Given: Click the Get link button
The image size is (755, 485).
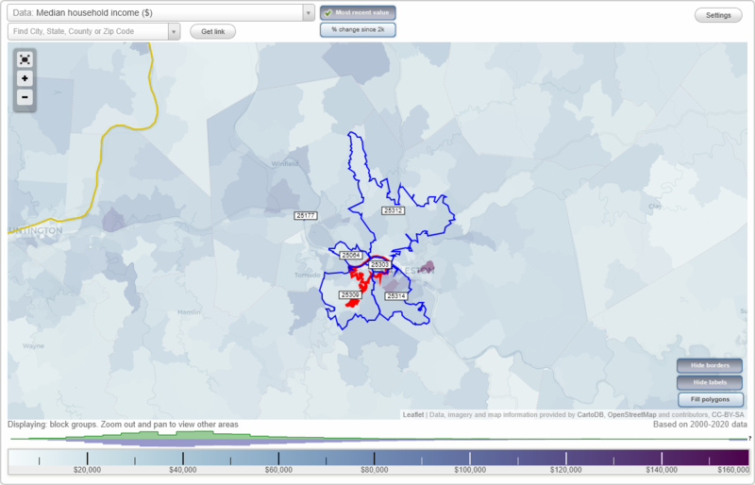Looking at the screenshot, I should [x=213, y=31].
